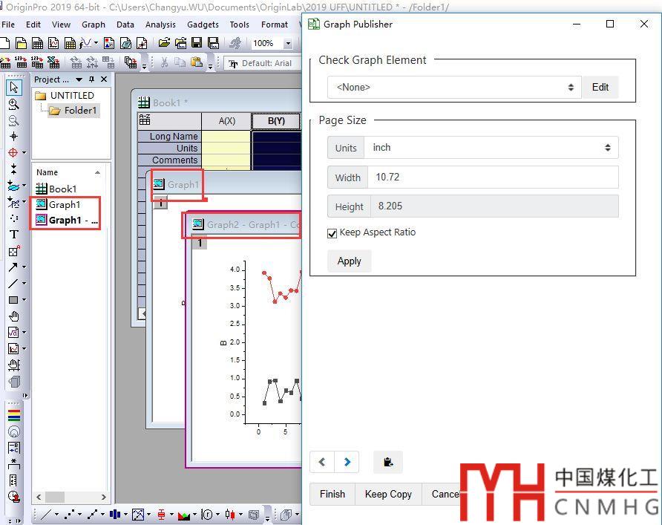The width and height of the screenshot is (662, 525).
Task: Click the Finish button
Action: 332,494
